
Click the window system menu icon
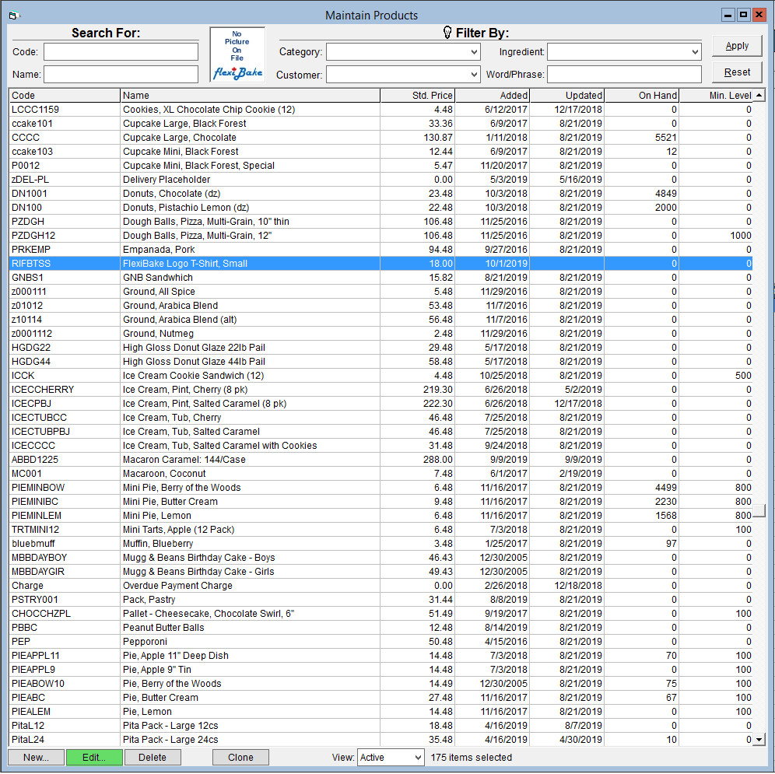click(x=14, y=16)
